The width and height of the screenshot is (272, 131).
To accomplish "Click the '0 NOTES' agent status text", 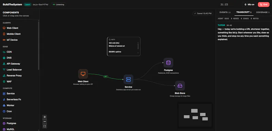I will tap(254, 19).
